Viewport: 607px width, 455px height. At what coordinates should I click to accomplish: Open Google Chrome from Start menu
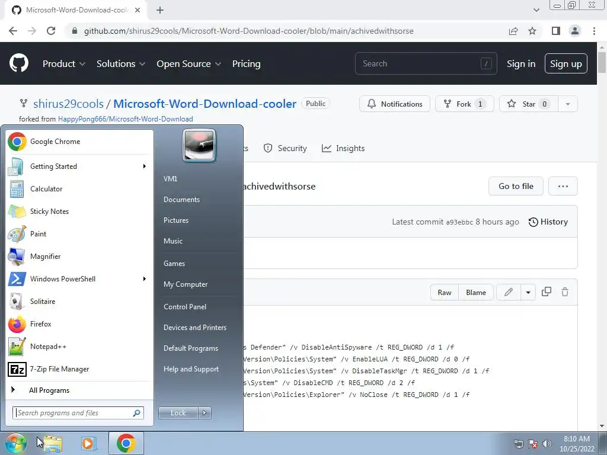[79, 142]
